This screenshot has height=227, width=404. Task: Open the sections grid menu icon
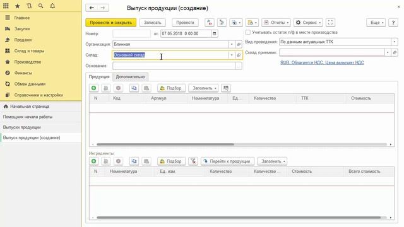tap(6, 6)
